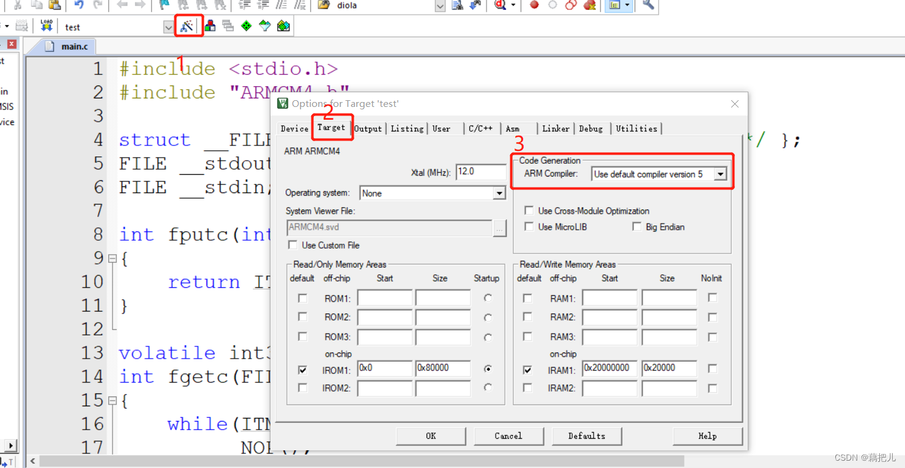905x468 pixels.
Task: Tick the Use Custom File checkbox
Action: click(x=292, y=245)
